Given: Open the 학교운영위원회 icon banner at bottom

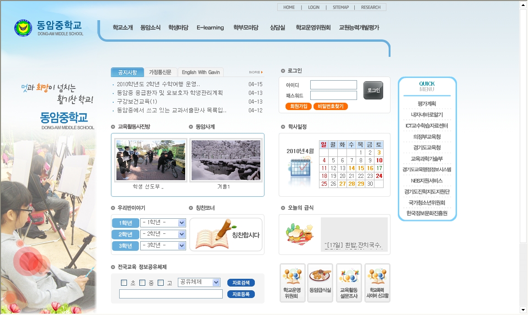Looking at the screenshot, I should coord(292,283).
